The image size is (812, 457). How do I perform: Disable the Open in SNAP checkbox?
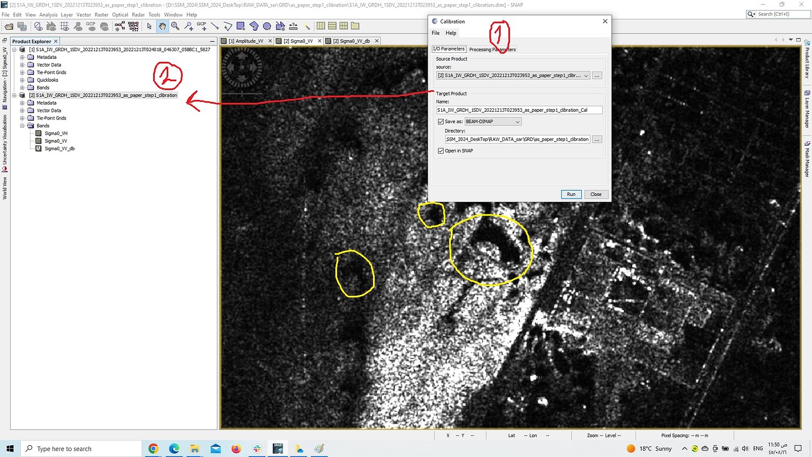click(441, 151)
